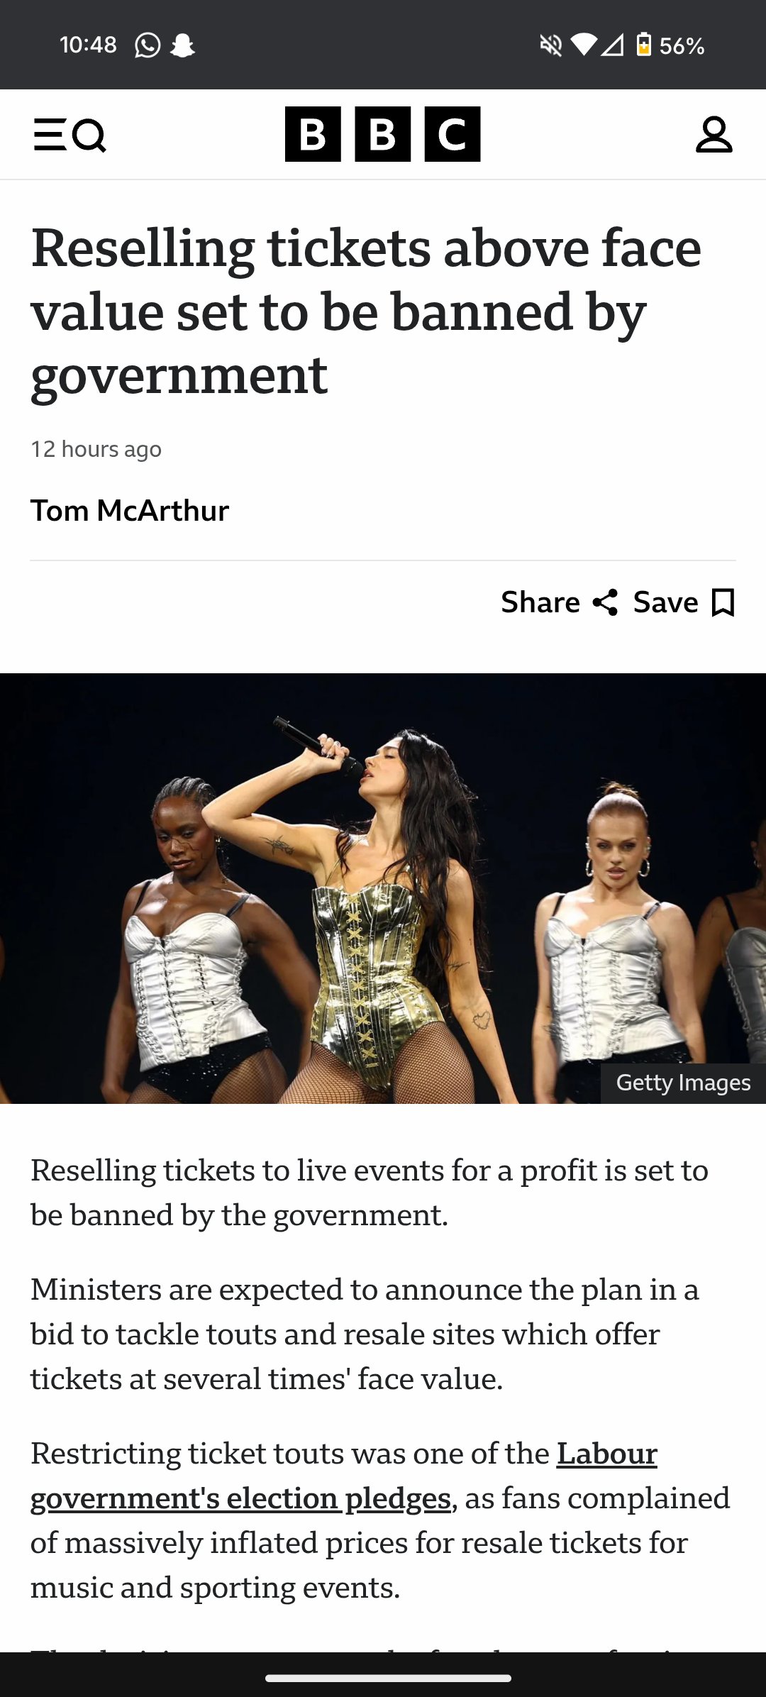Open the account profile icon
Screen dimensions: 766x1697
coord(714,135)
